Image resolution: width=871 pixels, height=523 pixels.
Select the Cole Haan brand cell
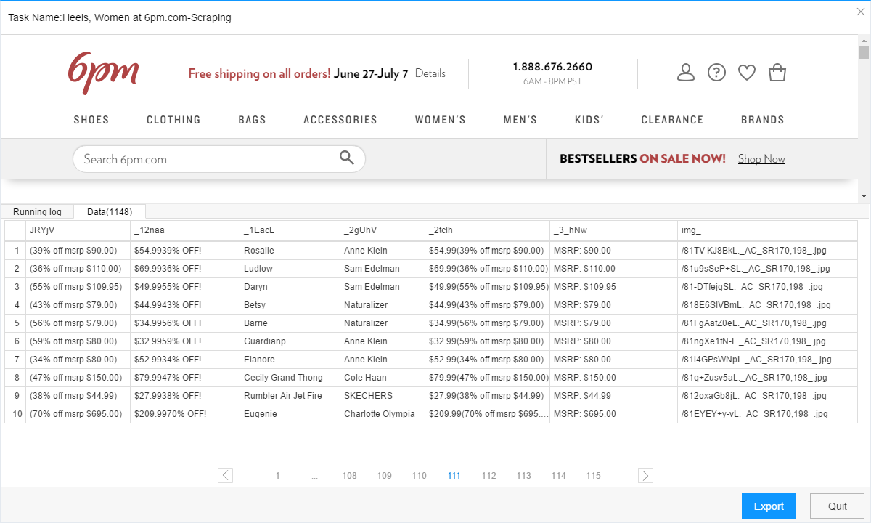pyautogui.click(x=383, y=378)
